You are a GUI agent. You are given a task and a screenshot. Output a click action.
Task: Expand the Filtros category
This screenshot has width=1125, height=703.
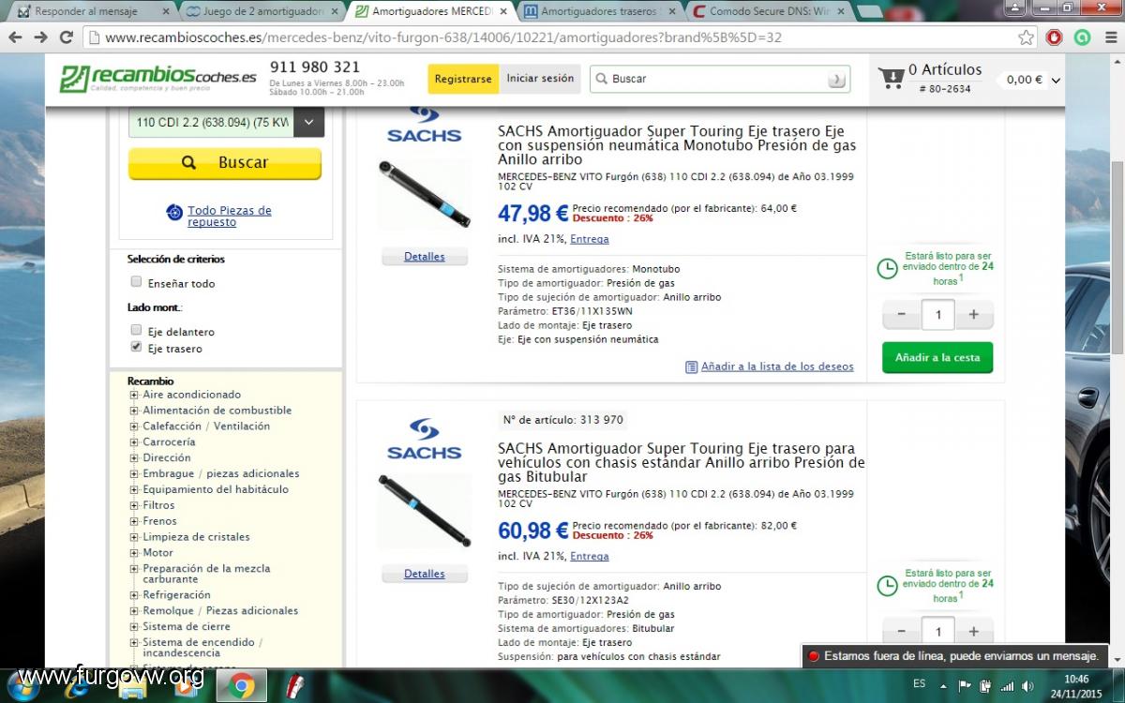tap(134, 505)
